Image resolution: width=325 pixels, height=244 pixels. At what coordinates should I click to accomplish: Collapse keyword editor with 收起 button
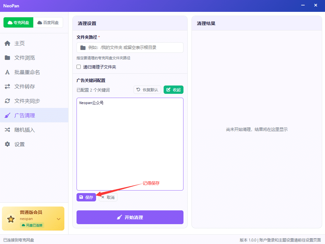click(174, 90)
